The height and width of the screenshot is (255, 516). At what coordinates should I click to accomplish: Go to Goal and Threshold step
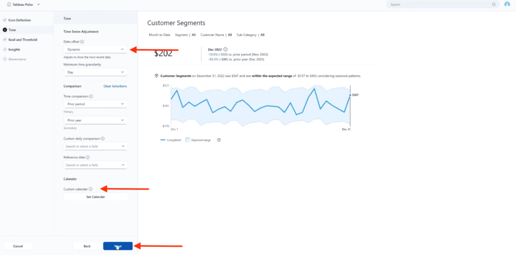tap(23, 39)
